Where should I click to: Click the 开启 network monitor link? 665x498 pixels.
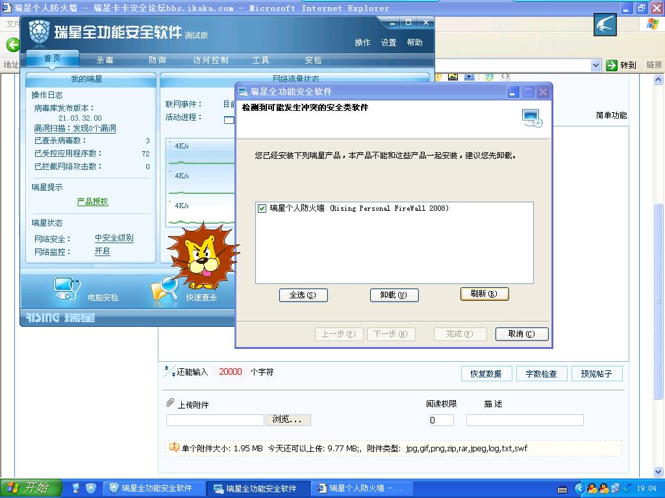pos(102,251)
